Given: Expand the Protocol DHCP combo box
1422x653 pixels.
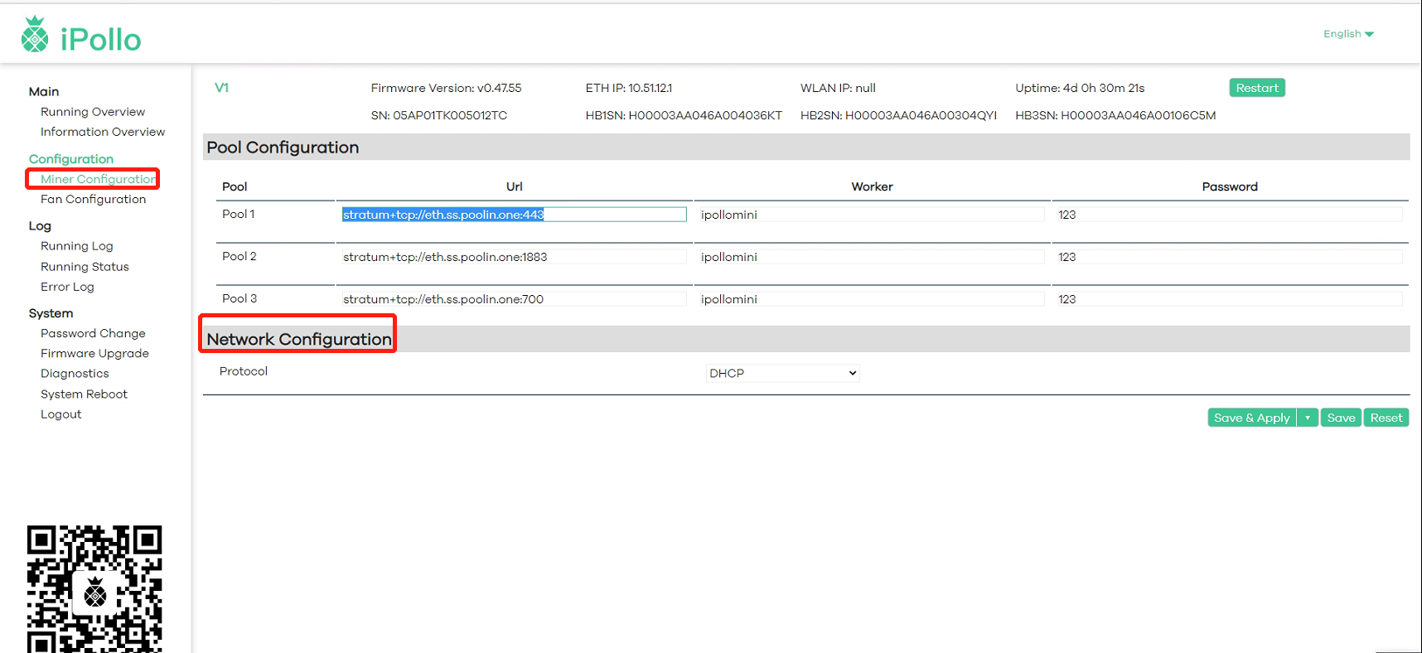Looking at the screenshot, I should coord(782,373).
